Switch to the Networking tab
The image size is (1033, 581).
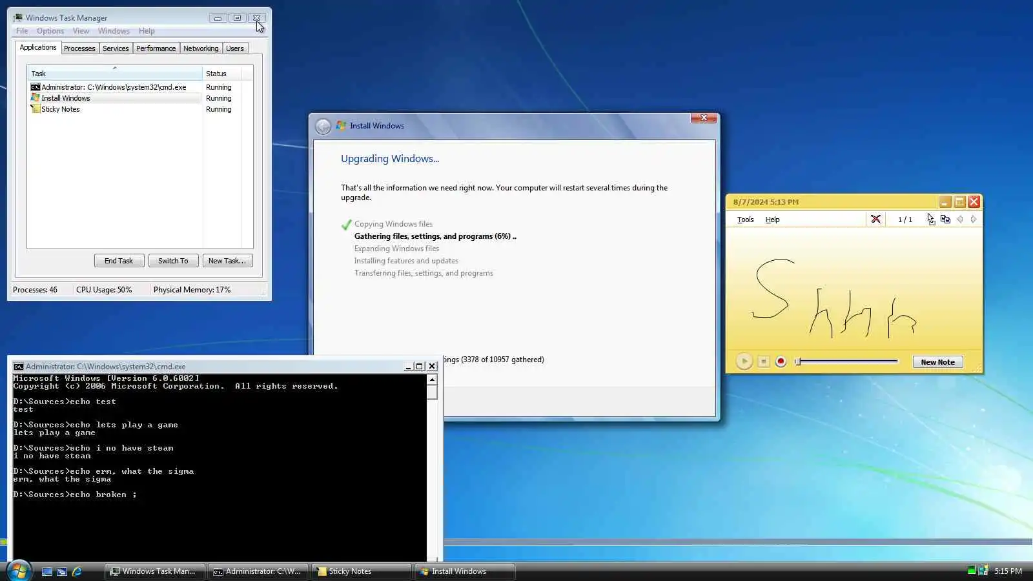pyautogui.click(x=201, y=48)
